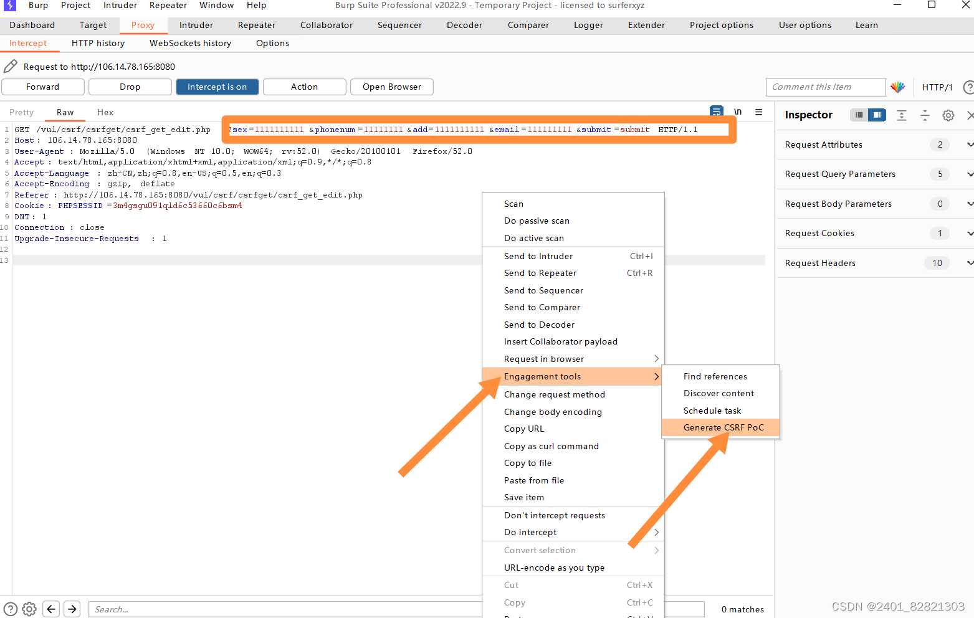
Task: Switch to Hex view tab
Action: click(105, 112)
